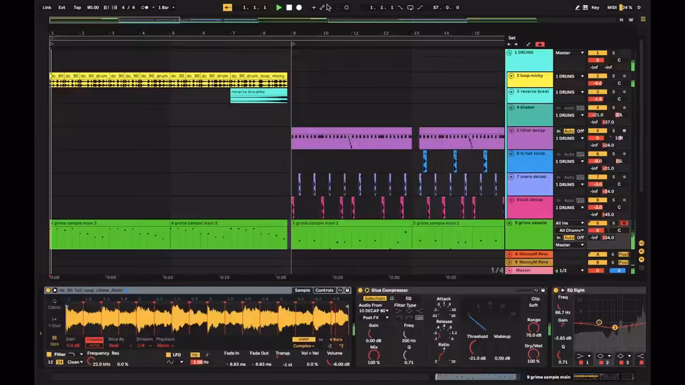Select the reverse breathe clip in arrangement
Image resolution: width=685 pixels, height=385 pixels.
click(259, 95)
